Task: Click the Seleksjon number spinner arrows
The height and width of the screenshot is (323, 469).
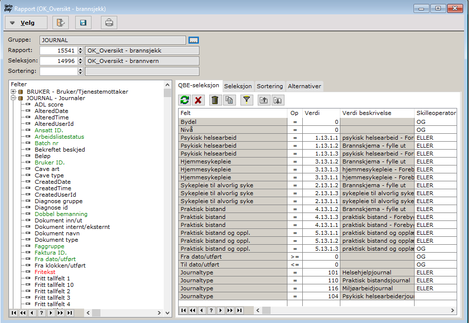Action: point(80,61)
